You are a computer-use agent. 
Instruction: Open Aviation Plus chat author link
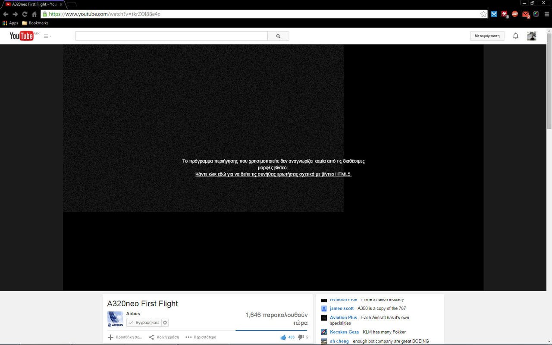pos(344,317)
